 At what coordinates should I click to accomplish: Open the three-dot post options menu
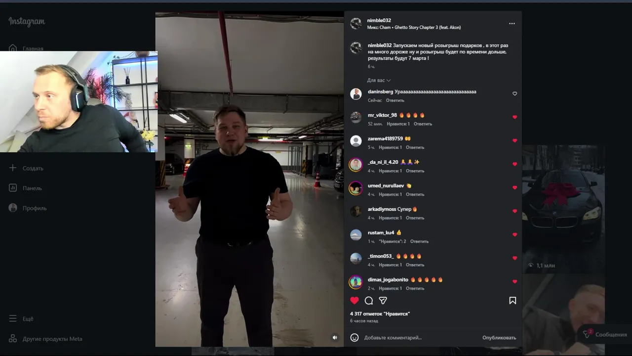point(512,24)
